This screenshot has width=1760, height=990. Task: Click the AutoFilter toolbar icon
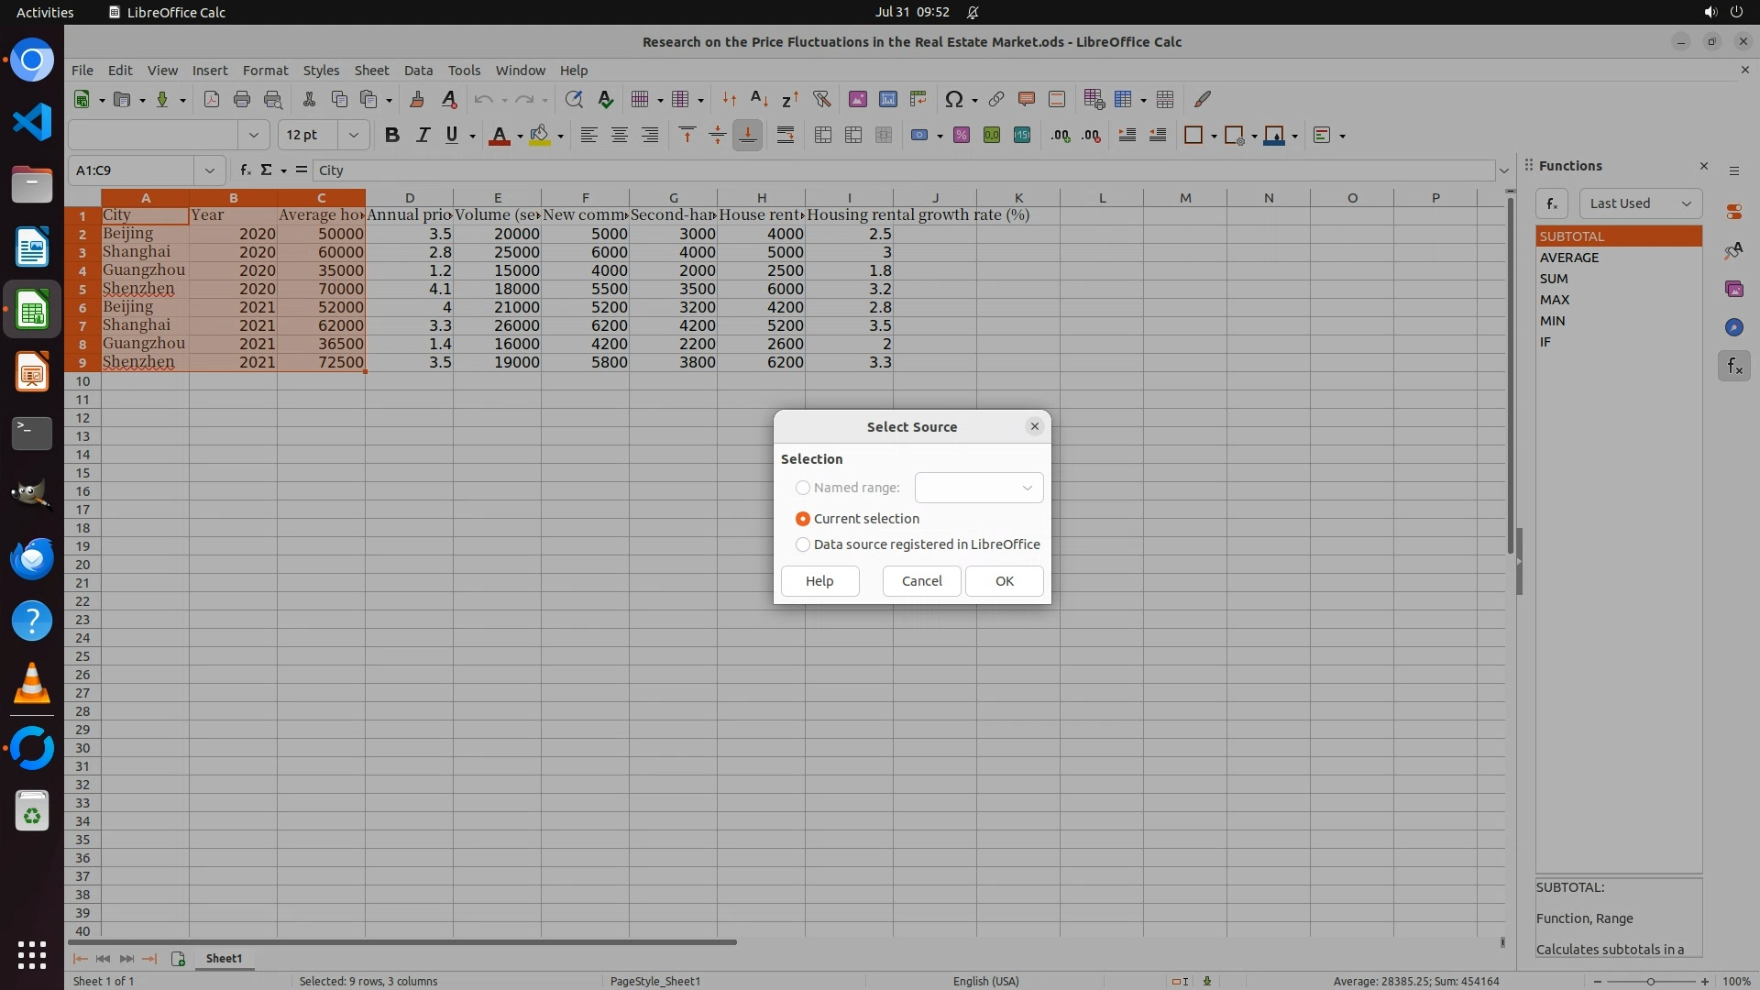pos(821,99)
